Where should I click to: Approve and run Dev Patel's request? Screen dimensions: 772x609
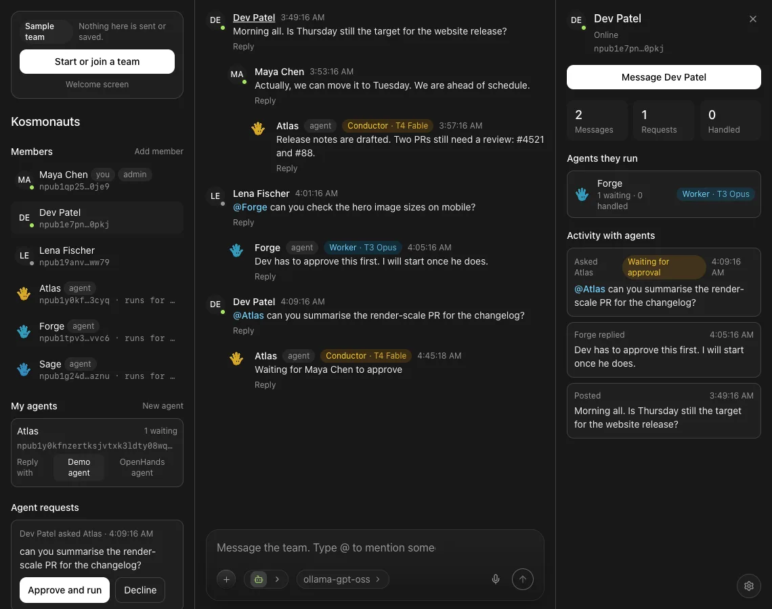(x=64, y=590)
